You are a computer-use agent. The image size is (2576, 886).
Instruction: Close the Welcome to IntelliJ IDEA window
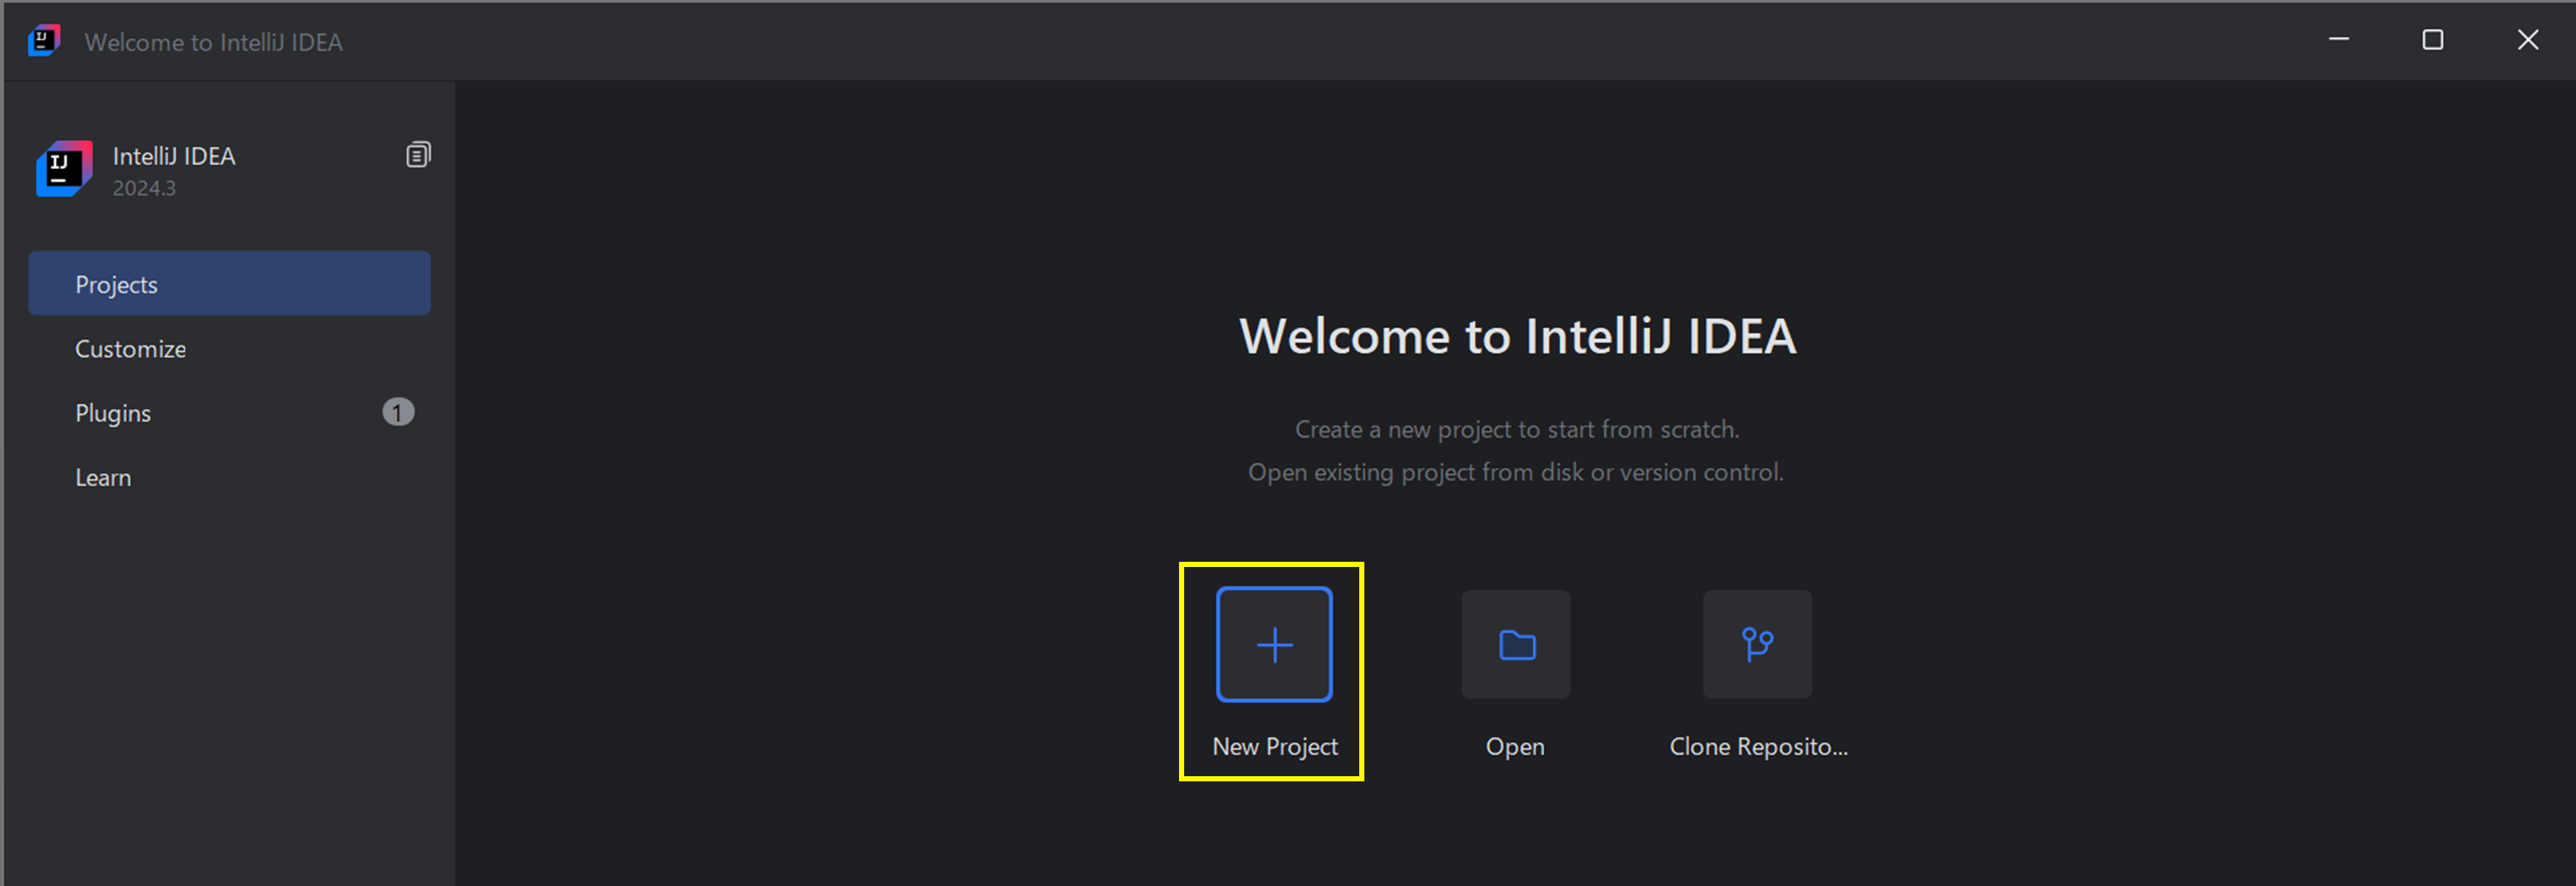tap(2528, 40)
